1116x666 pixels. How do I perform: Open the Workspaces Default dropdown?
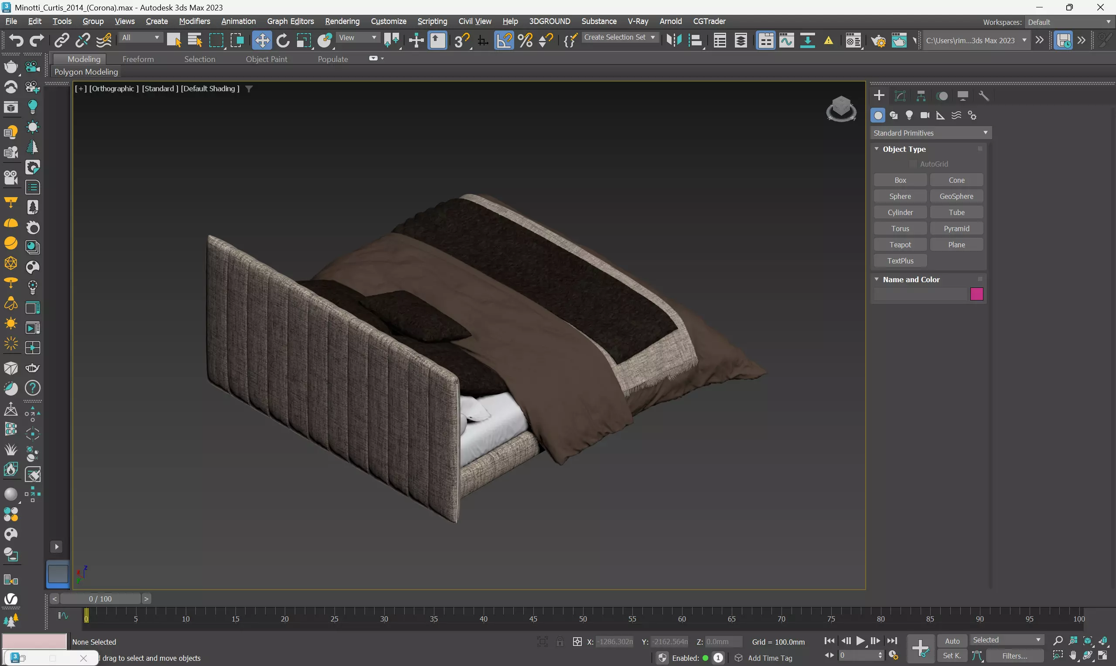(1069, 22)
